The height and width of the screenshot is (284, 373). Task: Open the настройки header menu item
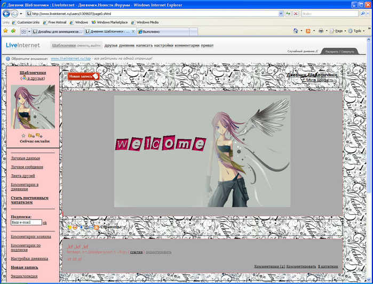163,45
